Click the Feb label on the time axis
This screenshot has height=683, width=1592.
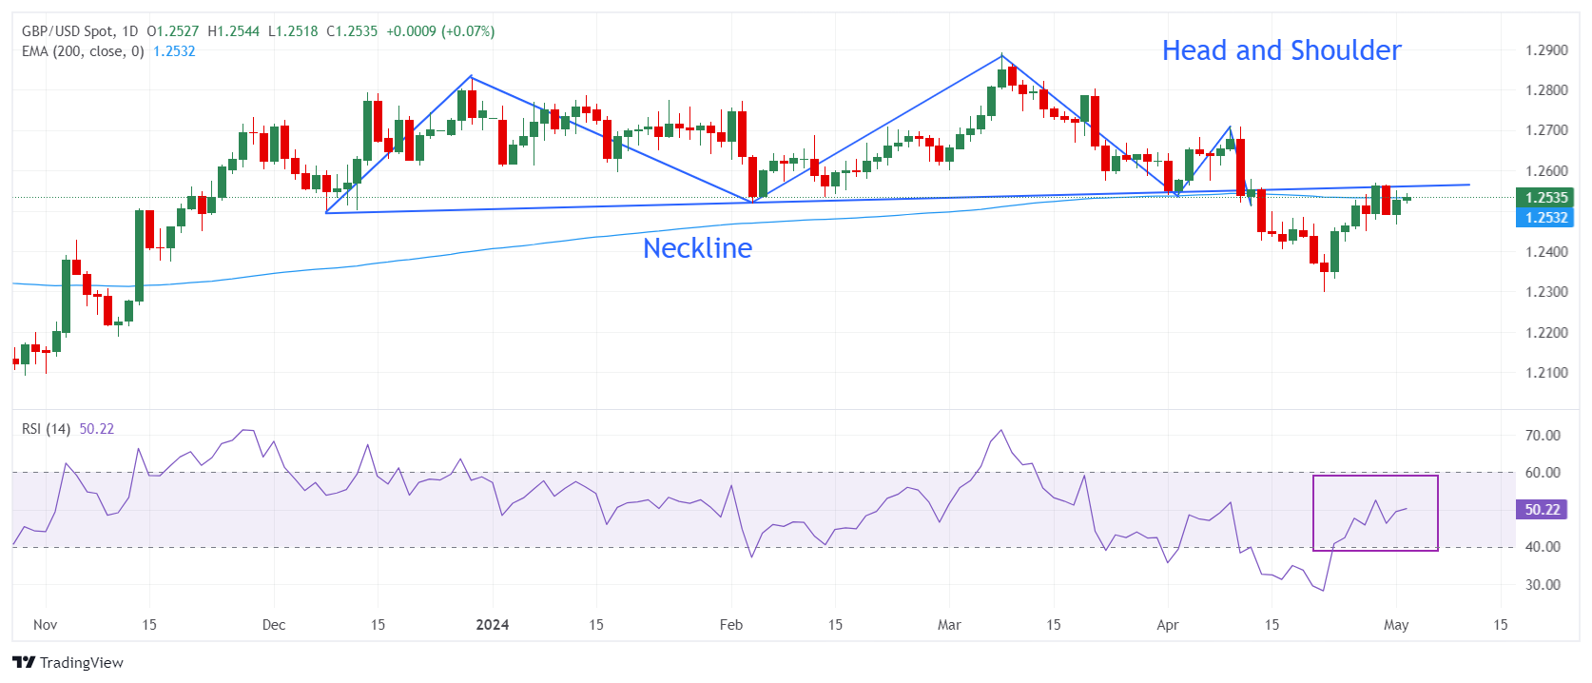[730, 625]
